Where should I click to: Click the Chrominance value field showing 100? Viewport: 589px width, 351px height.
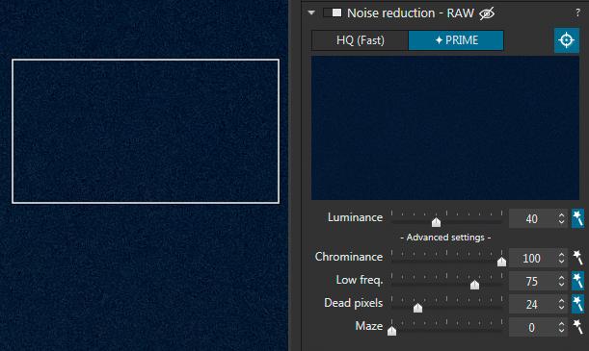(x=531, y=258)
